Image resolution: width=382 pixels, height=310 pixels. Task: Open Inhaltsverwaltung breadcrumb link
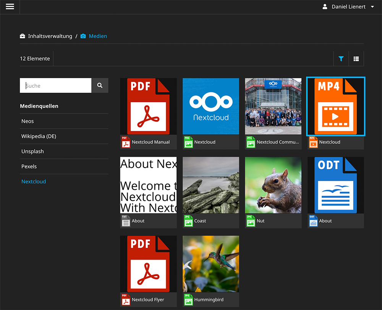(x=50, y=36)
